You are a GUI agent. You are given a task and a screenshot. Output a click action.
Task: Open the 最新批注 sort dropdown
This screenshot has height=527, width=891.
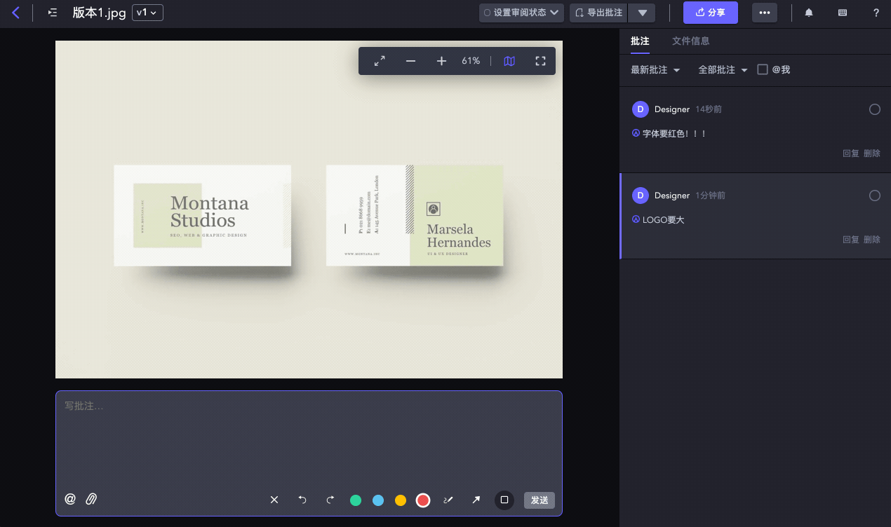[655, 70]
